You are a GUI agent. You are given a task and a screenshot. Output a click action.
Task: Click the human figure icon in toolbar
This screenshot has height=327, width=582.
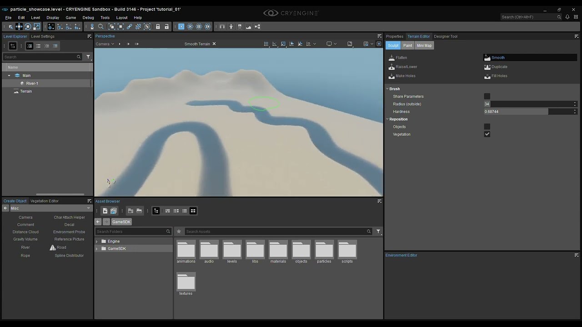[x=231, y=27]
